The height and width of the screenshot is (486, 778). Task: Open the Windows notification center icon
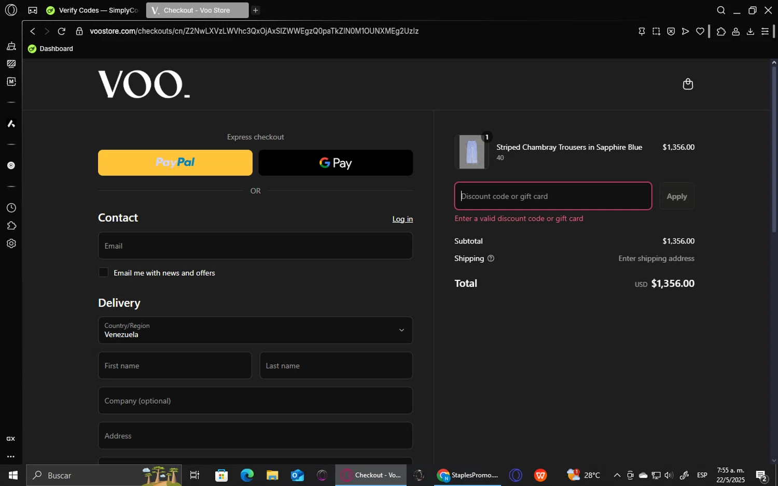point(761,475)
